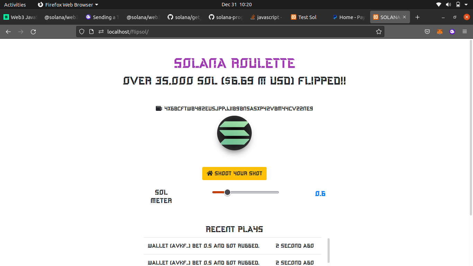Switch to the Test Sol tab

(x=307, y=17)
